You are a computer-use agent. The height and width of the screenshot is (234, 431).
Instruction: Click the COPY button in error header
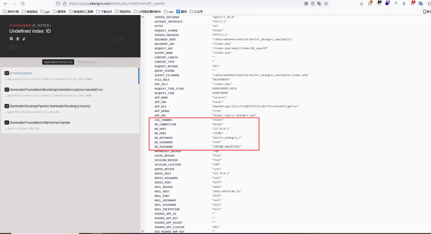coord(119,39)
